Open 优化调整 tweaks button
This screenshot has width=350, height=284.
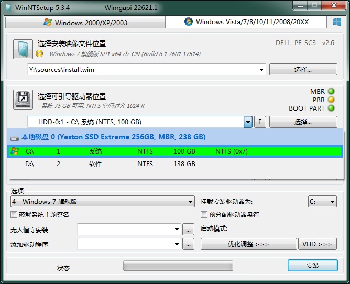tap(248, 244)
